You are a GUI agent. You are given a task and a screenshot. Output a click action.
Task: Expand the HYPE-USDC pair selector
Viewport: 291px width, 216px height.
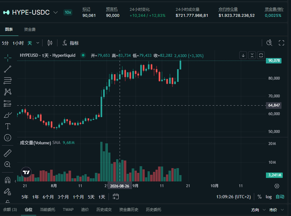click(x=56, y=12)
